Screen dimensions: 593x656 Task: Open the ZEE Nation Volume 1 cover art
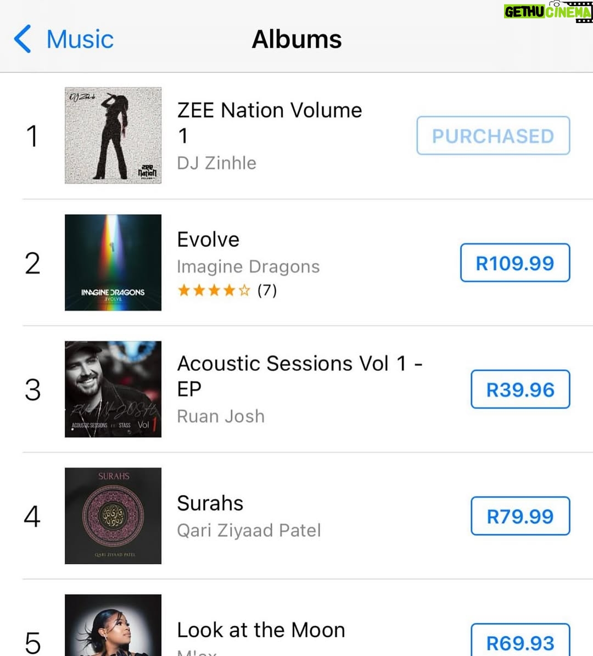click(x=113, y=136)
